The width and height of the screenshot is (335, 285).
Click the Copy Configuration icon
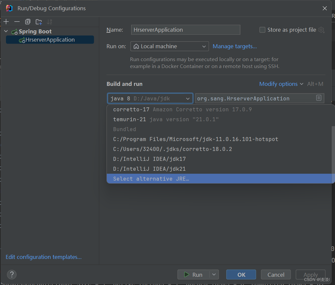pos(28,21)
